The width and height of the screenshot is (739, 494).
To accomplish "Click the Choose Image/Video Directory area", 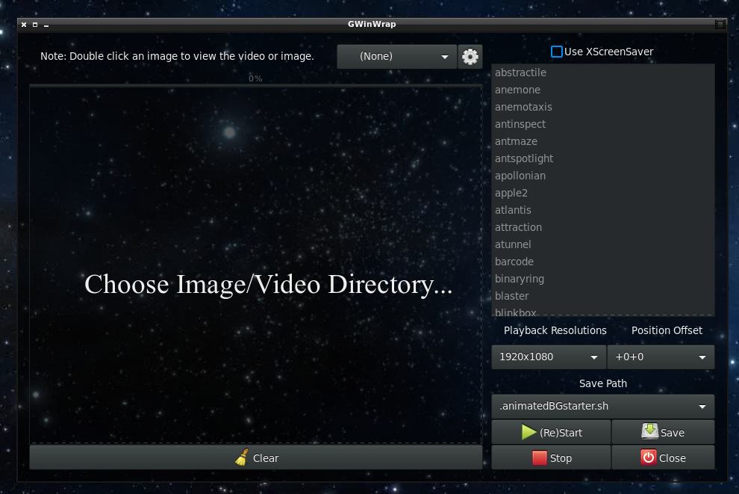I will click(x=256, y=265).
